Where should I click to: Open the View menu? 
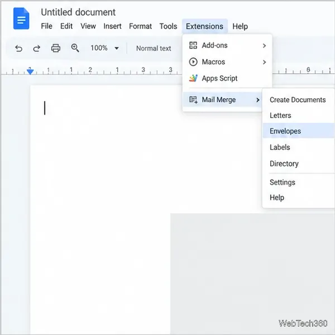click(x=88, y=26)
